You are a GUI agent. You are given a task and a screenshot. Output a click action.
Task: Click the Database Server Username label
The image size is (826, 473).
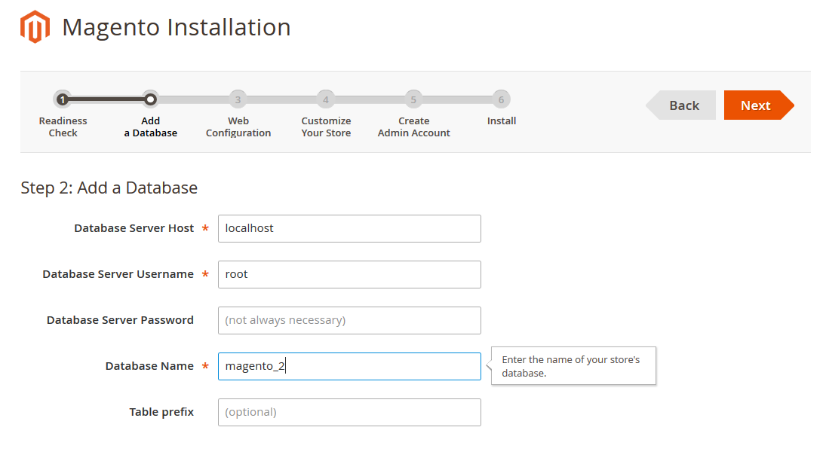tap(118, 274)
